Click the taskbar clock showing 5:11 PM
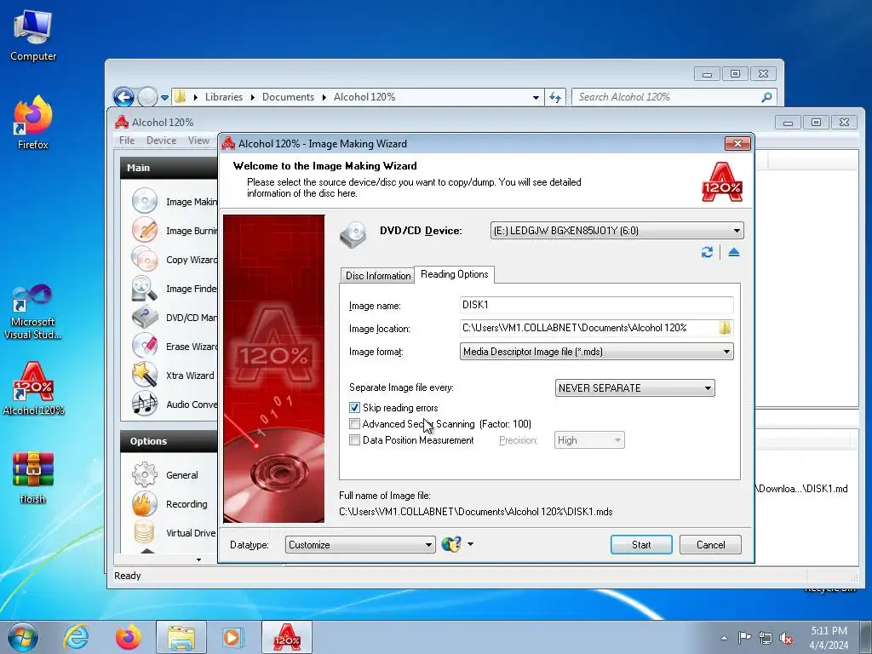Viewport: 872px width, 654px height. (x=829, y=637)
